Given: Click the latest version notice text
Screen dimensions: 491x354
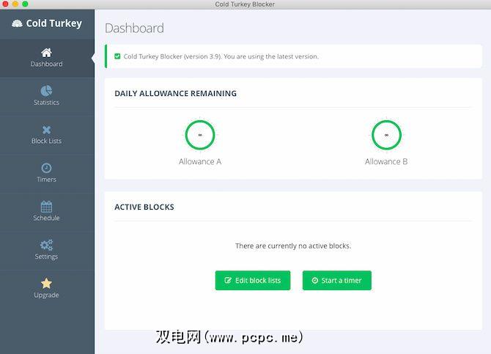Looking at the screenshot, I should [221, 56].
